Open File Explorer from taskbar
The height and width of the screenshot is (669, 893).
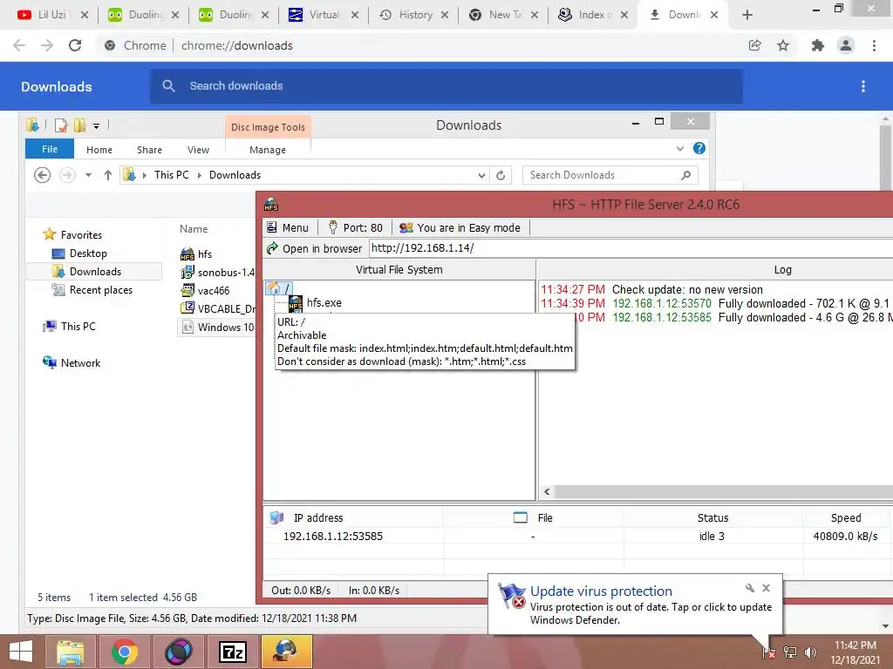[70, 652]
